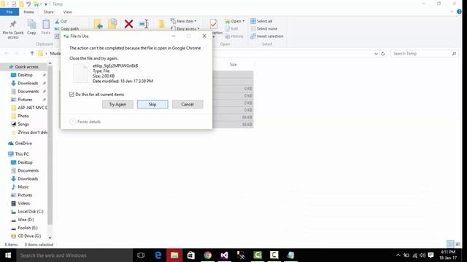Screen dimensions: 467x262
Task: Click History in the Open group
Action: coord(234,36)
